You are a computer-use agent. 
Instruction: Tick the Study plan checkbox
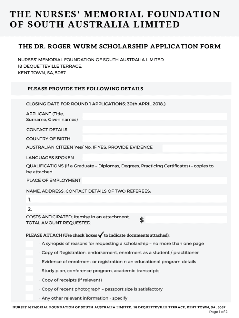[29, 270]
